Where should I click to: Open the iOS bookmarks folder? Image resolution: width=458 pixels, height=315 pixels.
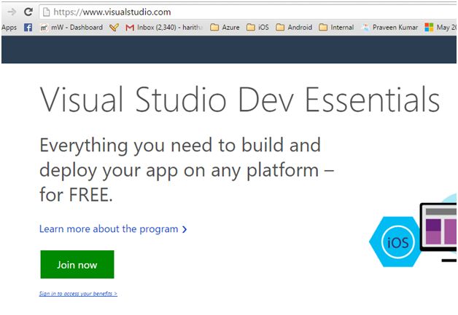click(257, 28)
